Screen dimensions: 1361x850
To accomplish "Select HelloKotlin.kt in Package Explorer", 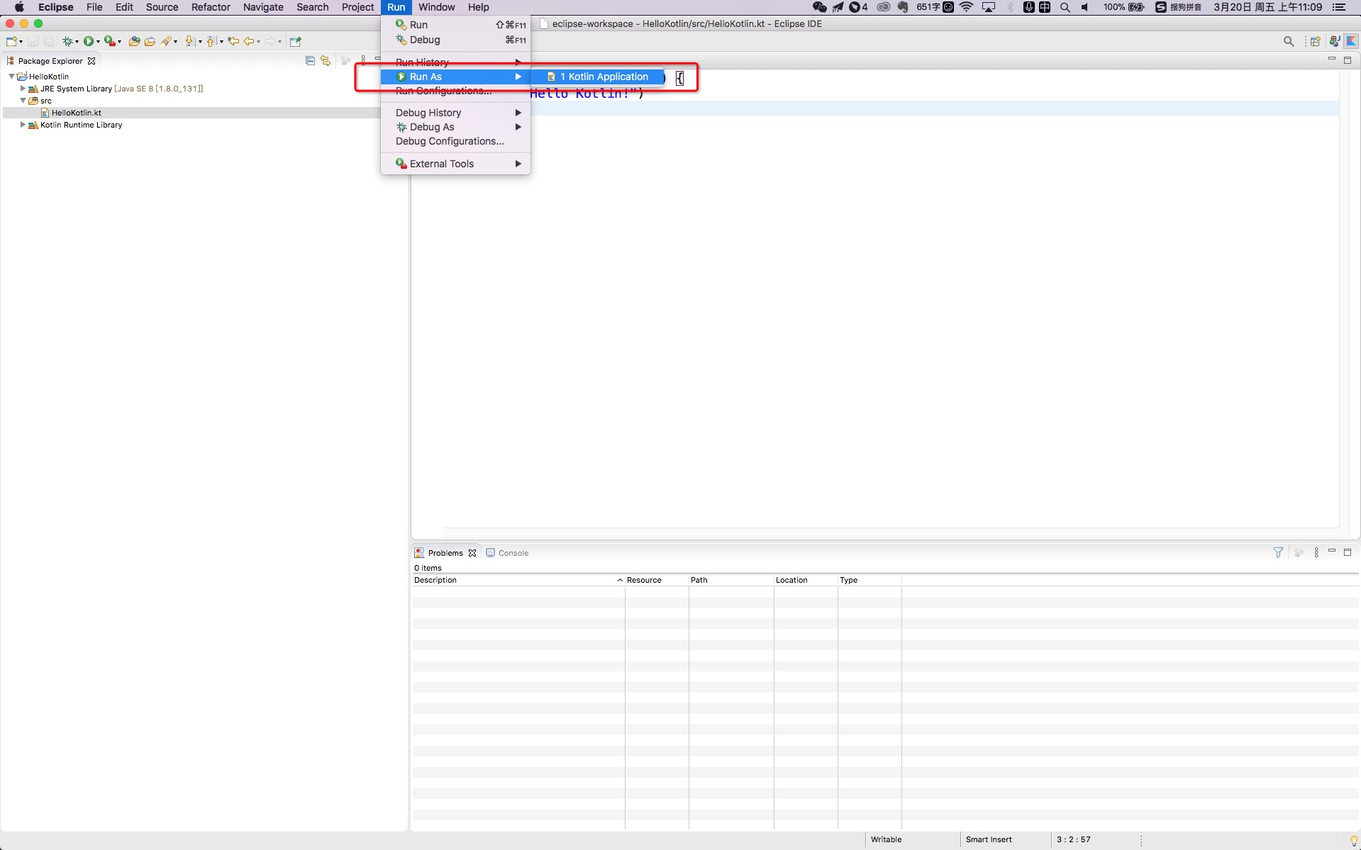I will tap(76, 113).
